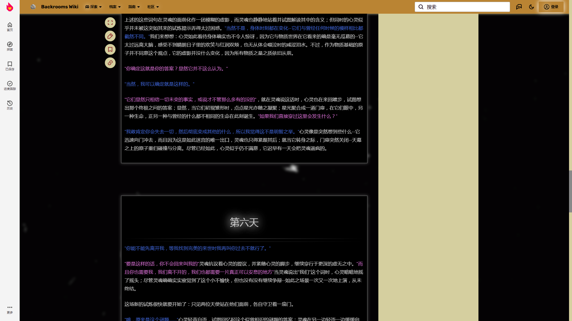Click the text "你确定这就是你的答案？"
The width and height of the screenshot is (572, 321).
(x=152, y=69)
